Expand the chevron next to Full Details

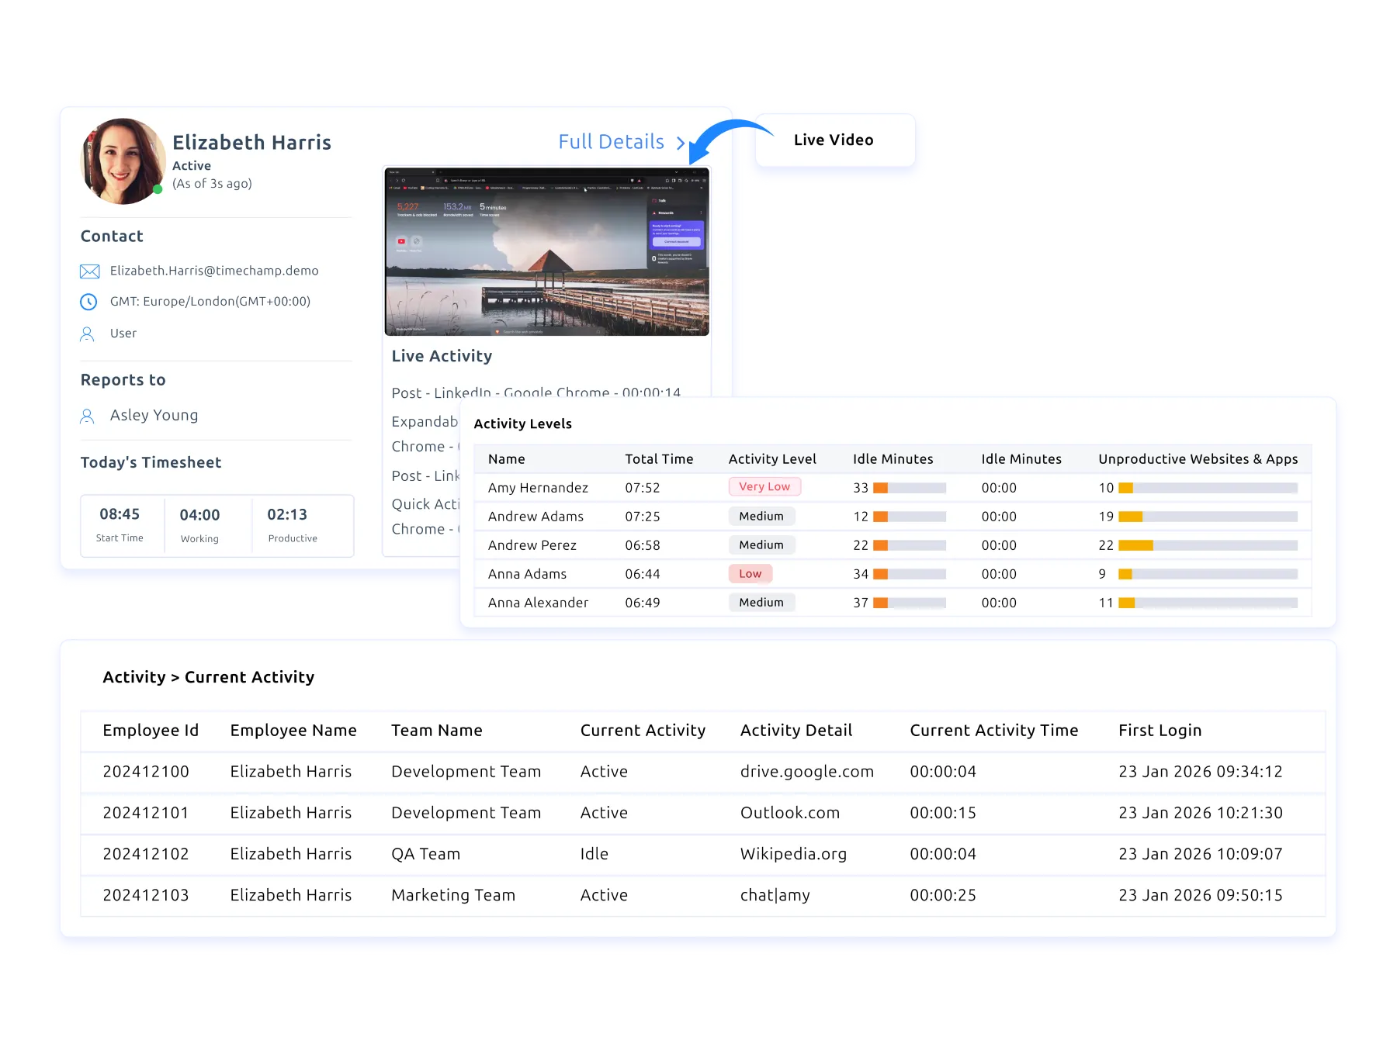(681, 143)
